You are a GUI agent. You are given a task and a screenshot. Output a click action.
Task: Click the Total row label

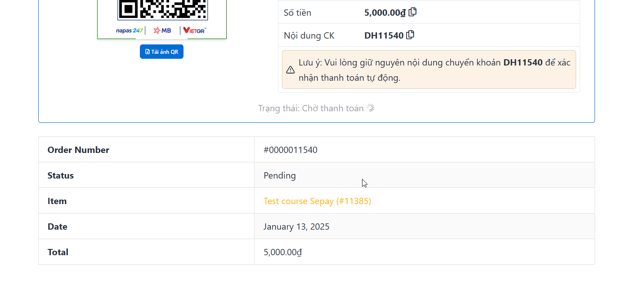pyautogui.click(x=58, y=252)
